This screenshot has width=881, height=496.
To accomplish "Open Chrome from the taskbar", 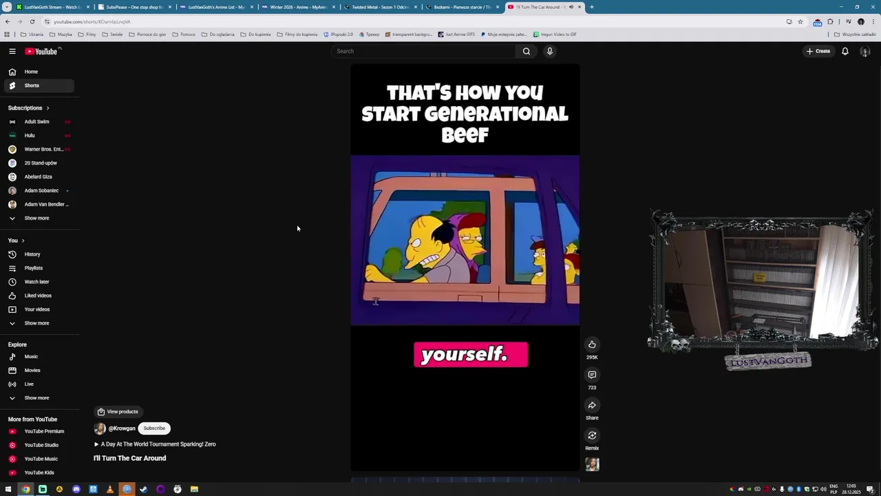I will point(25,489).
